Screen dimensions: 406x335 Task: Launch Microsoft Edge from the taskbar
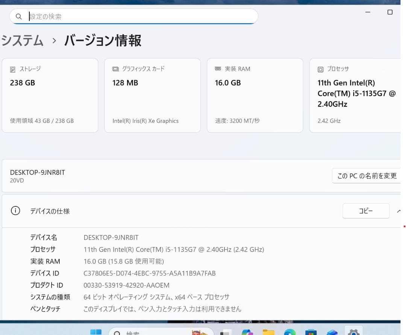(x=289, y=332)
